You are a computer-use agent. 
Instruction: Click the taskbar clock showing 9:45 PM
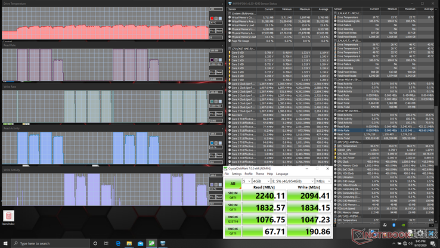click(421, 243)
